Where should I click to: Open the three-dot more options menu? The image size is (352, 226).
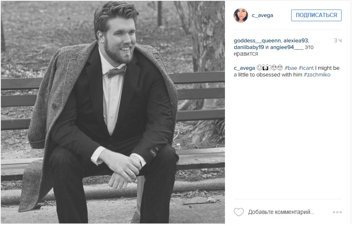point(337,212)
